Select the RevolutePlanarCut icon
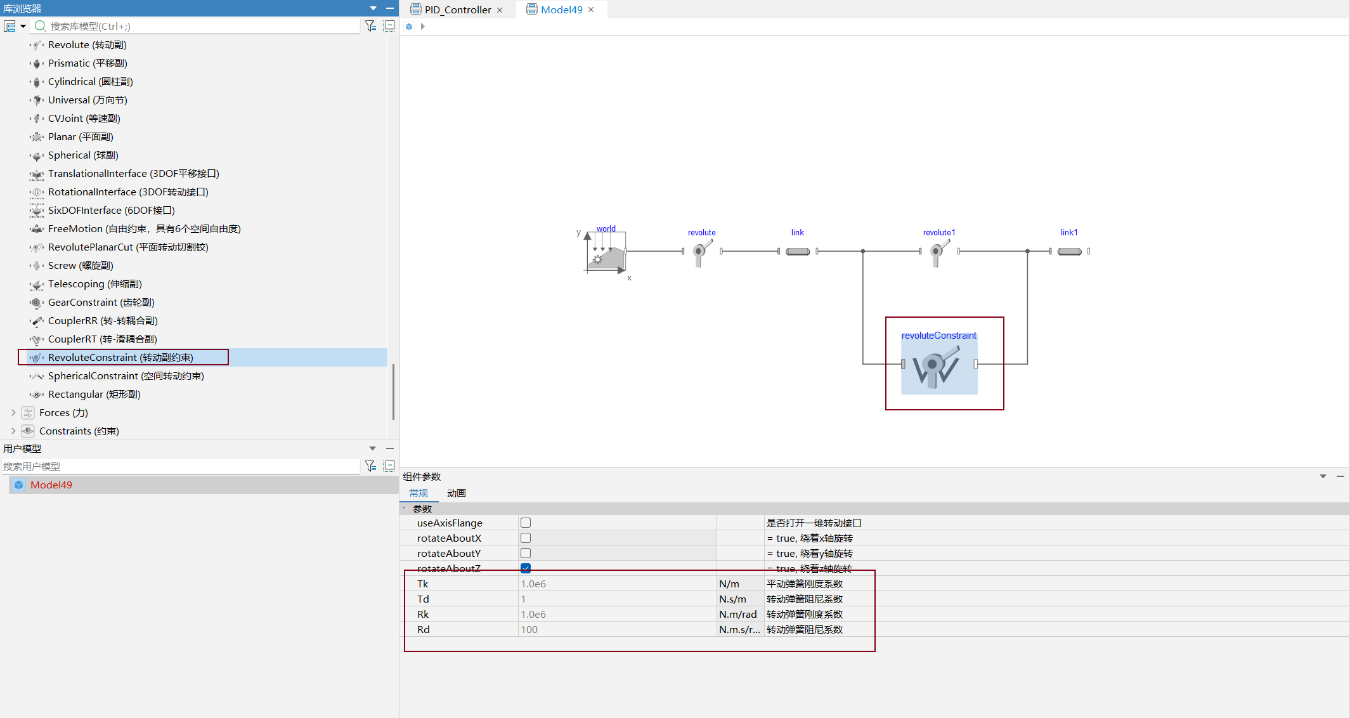Screen dimensions: 1350x718 tap(37, 247)
